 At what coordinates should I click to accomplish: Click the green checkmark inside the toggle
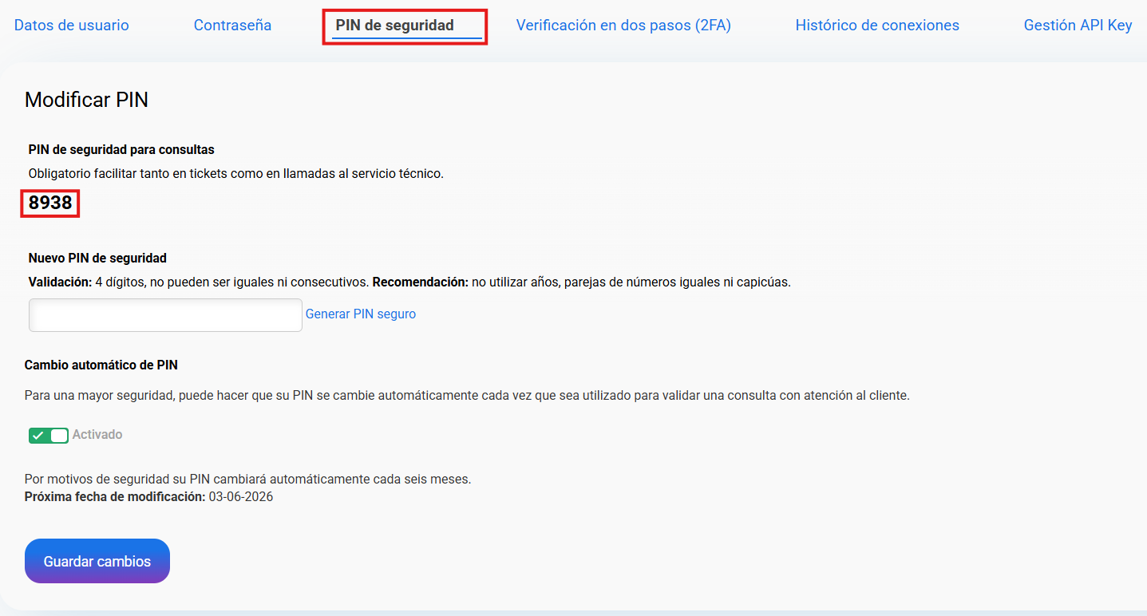[38, 436]
